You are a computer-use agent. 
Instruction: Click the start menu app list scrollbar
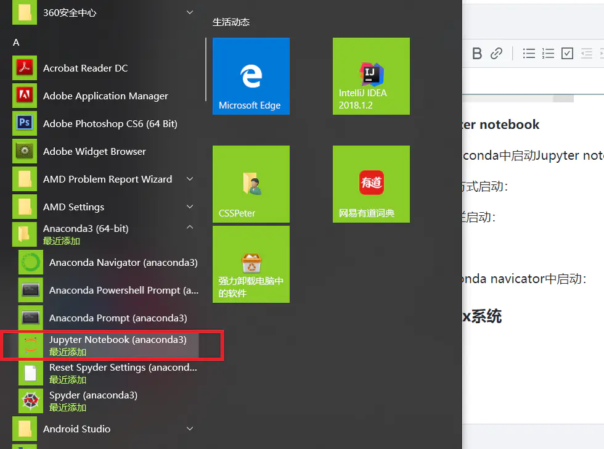click(x=206, y=69)
